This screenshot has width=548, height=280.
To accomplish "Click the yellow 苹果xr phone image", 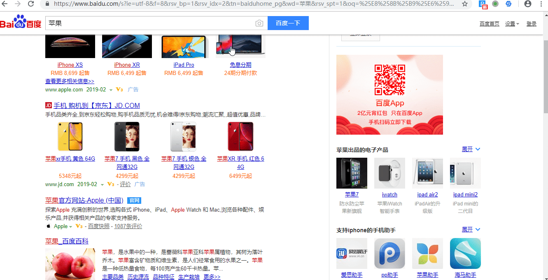I will click(70, 137).
